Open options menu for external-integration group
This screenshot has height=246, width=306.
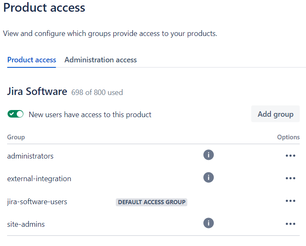coord(291,178)
